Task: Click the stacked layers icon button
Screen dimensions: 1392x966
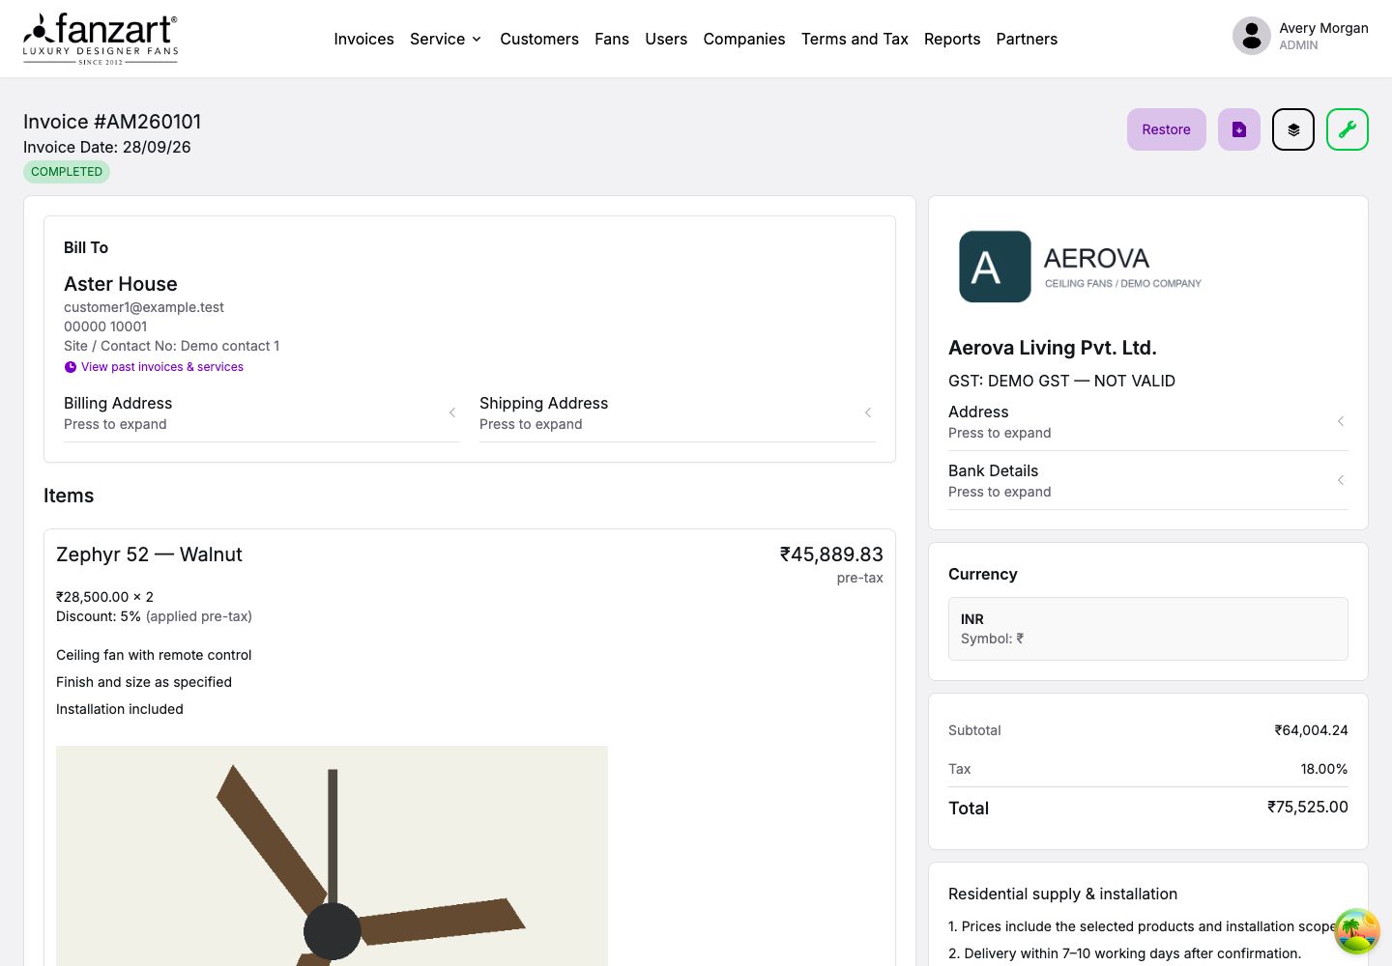Action: tap(1293, 129)
